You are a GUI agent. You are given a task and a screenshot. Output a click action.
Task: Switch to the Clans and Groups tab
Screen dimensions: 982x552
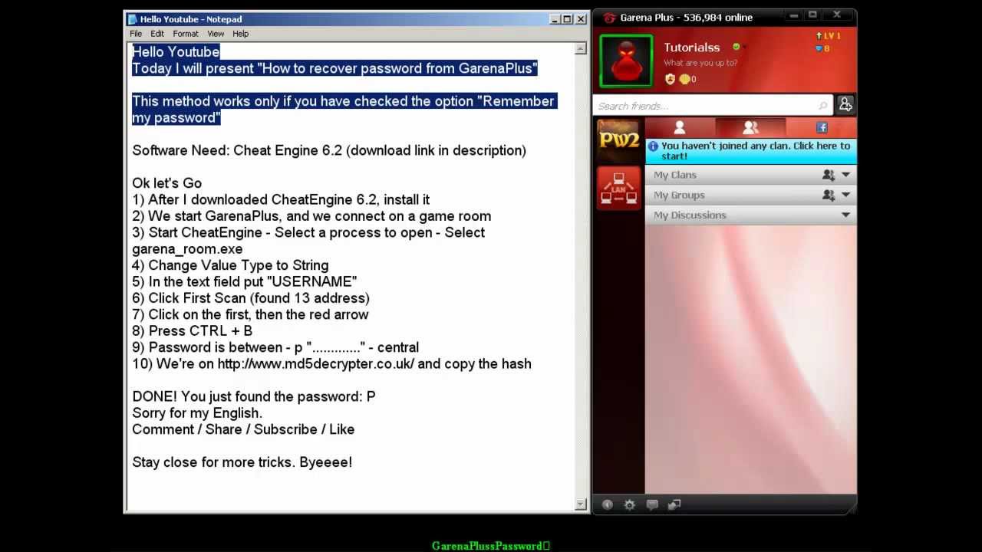click(750, 128)
